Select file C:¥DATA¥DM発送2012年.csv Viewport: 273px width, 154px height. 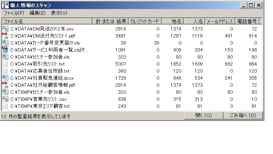(42, 29)
